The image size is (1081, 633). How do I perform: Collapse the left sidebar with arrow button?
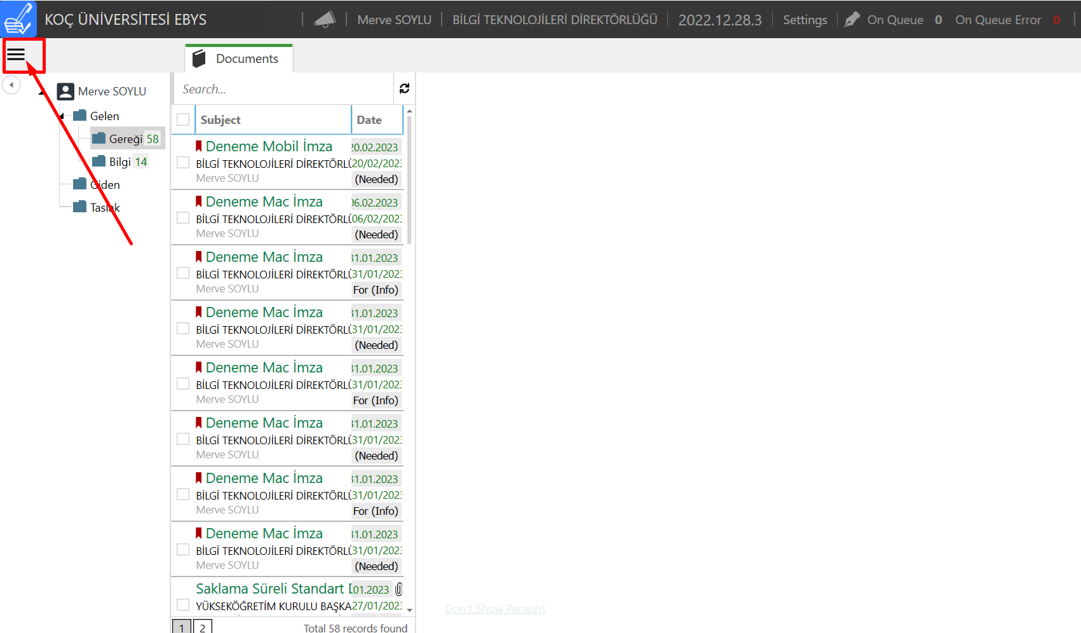click(11, 85)
